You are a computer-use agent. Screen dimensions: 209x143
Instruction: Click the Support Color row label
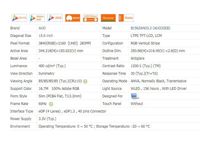21,89
